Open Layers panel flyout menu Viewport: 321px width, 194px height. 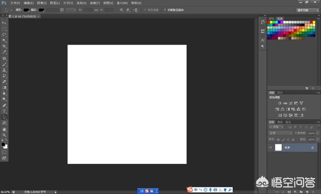tap(318, 122)
